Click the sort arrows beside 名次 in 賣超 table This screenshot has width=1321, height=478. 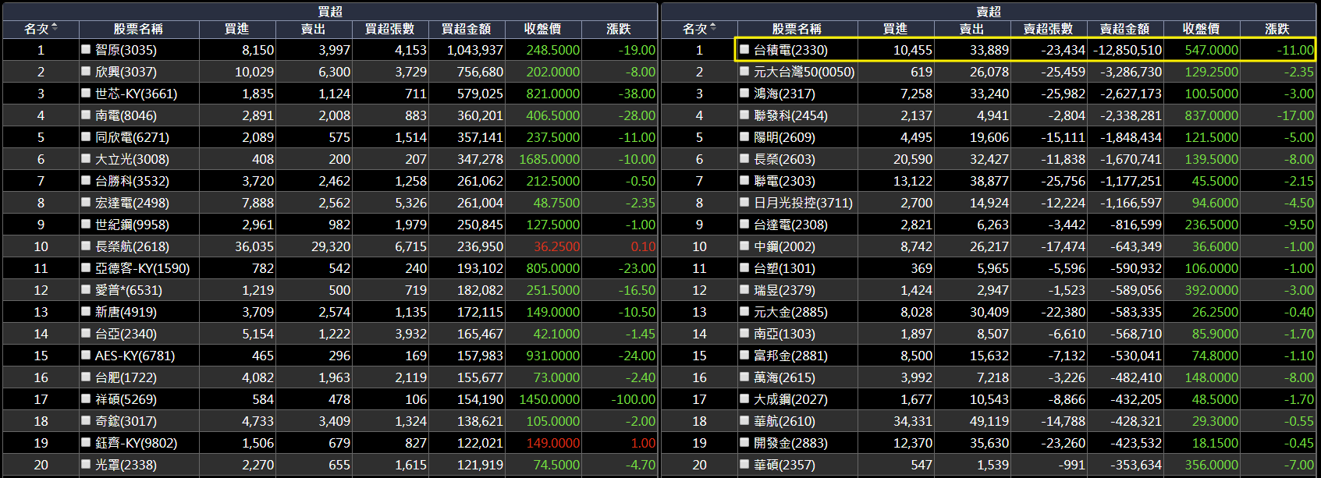(712, 28)
